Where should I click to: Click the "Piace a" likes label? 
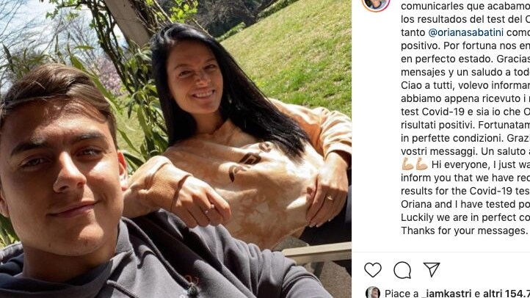coord(402,294)
